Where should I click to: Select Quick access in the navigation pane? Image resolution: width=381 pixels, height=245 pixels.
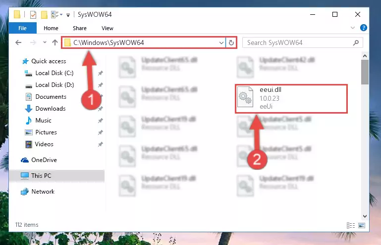click(49, 61)
